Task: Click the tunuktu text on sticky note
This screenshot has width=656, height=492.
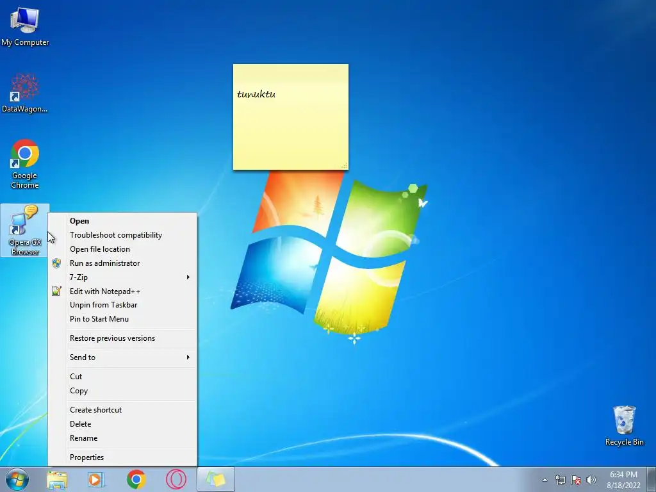Action: (x=256, y=94)
